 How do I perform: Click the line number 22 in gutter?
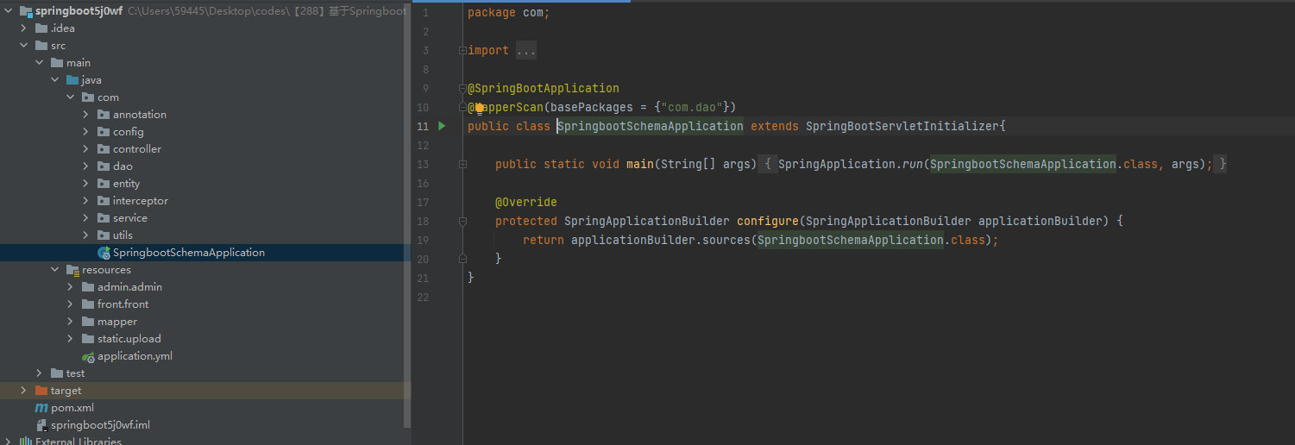click(x=423, y=297)
